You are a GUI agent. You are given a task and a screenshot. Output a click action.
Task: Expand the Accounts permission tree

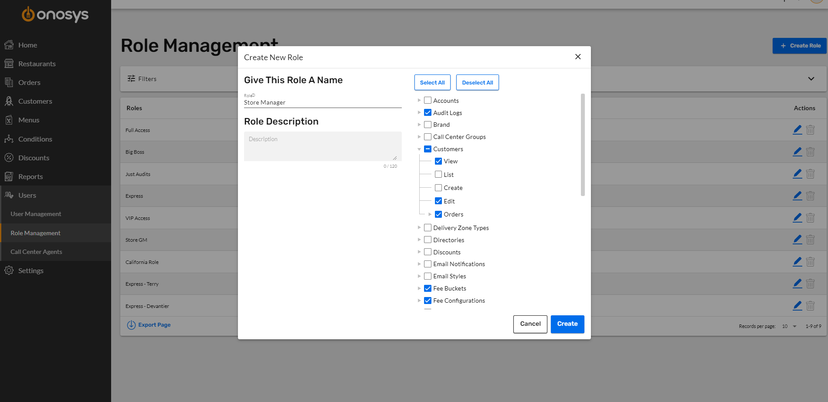tap(419, 100)
